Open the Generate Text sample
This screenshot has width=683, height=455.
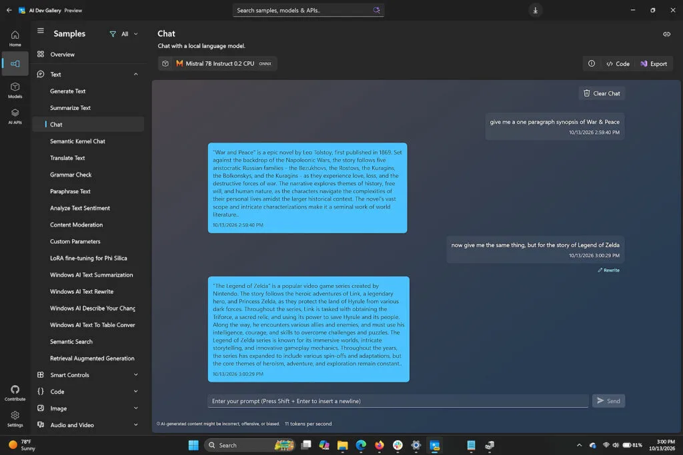click(x=88, y=91)
